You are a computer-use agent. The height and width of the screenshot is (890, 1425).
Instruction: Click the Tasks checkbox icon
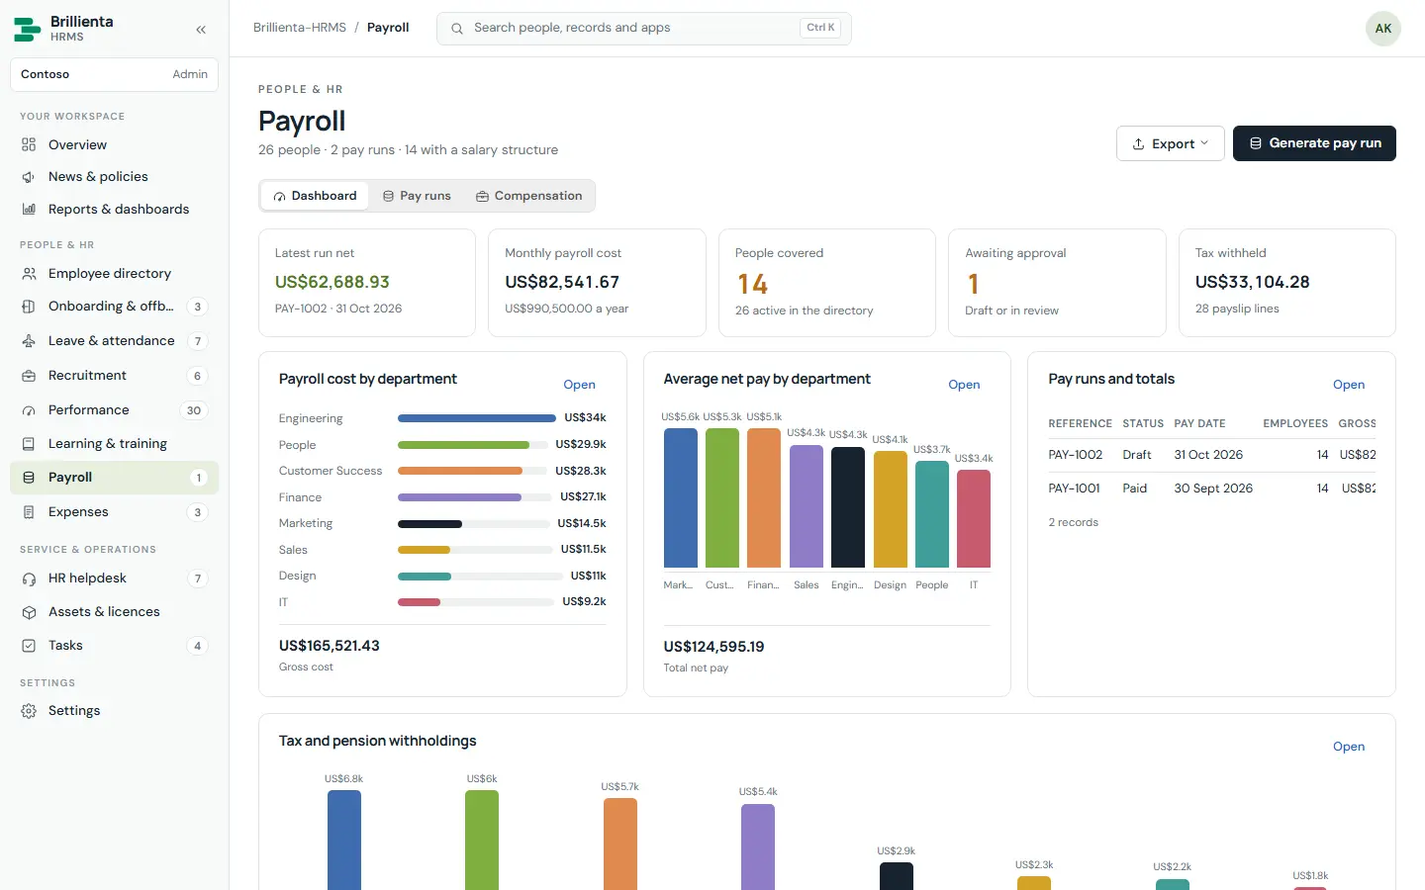coord(29,646)
